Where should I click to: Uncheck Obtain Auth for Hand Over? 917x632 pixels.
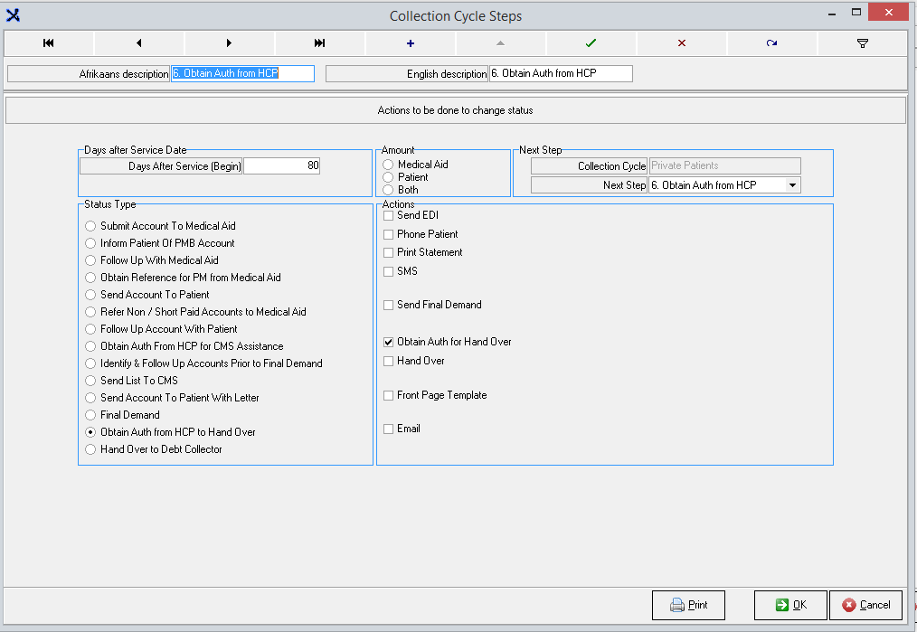coord(389,343)
